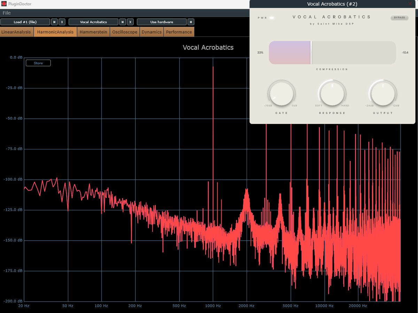Click the Vocal Acrobatics graph title
Screen dimensions: 418x313
[x=208, y=47]
